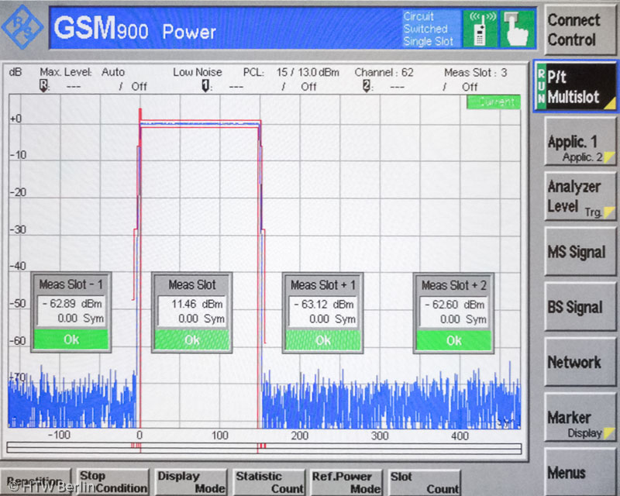
Task: Click the mobile phone signaling icon
Action: 480,29
